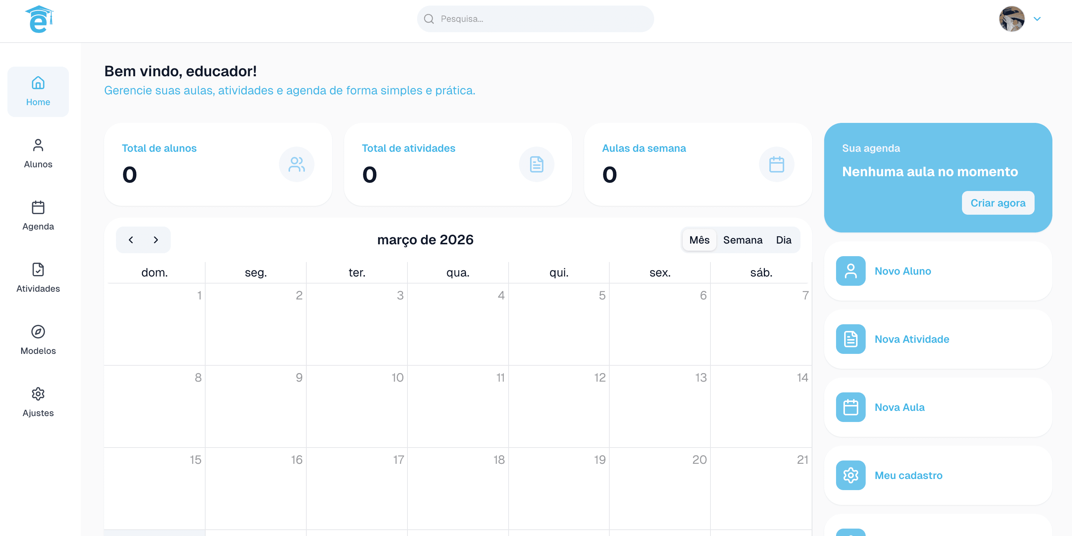Open the Ajustes gear icon
The image size is (1072, 536).
(38, 394)
